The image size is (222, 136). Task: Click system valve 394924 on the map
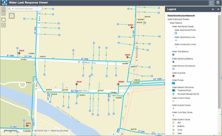[46, 92]
